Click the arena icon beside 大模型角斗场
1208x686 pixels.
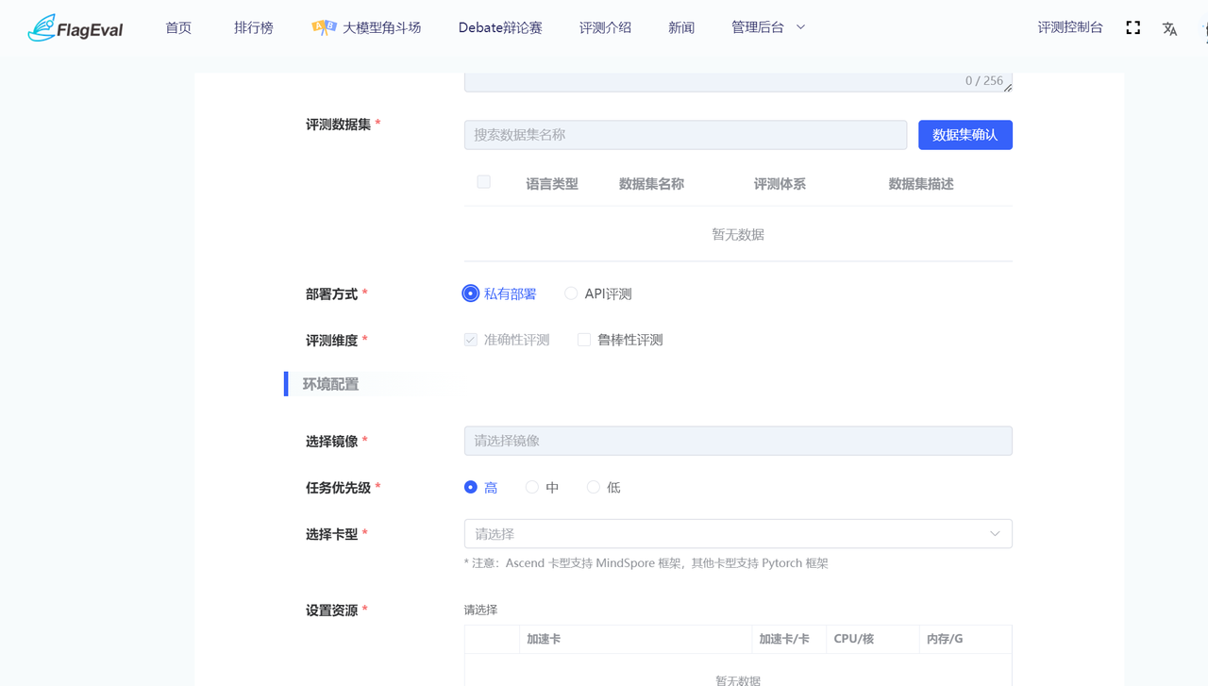point(324,28)
